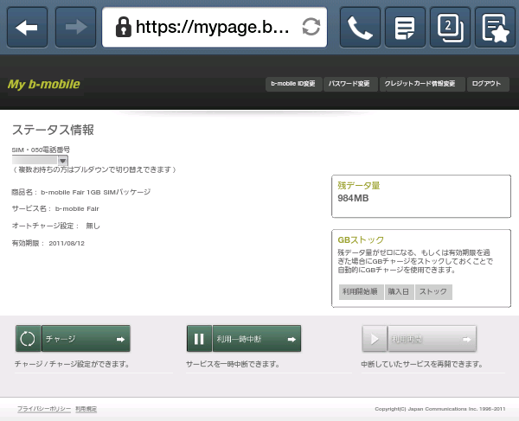Click the play triangle icon
This screenshot has height=421, width=519.
tap(375, 339)
